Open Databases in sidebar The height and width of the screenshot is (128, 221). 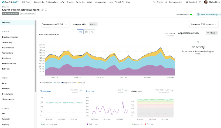[6, 58]
